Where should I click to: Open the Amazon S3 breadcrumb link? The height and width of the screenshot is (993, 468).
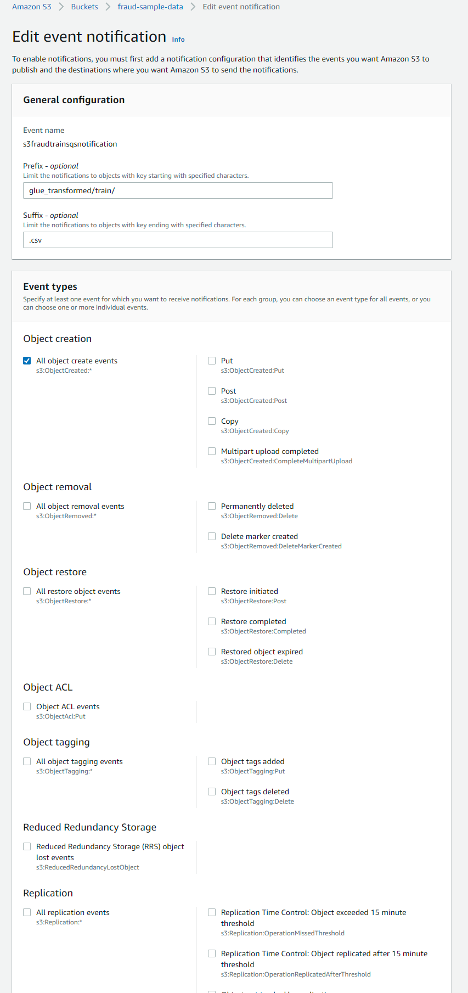coord(31,7)
